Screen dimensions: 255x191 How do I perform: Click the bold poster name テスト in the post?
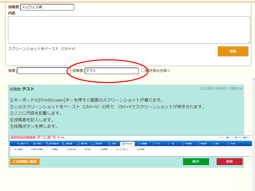(x=28, y=89)
